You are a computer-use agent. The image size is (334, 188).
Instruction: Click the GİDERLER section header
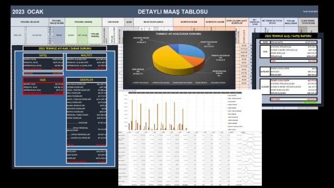click(x=86, y=80)
